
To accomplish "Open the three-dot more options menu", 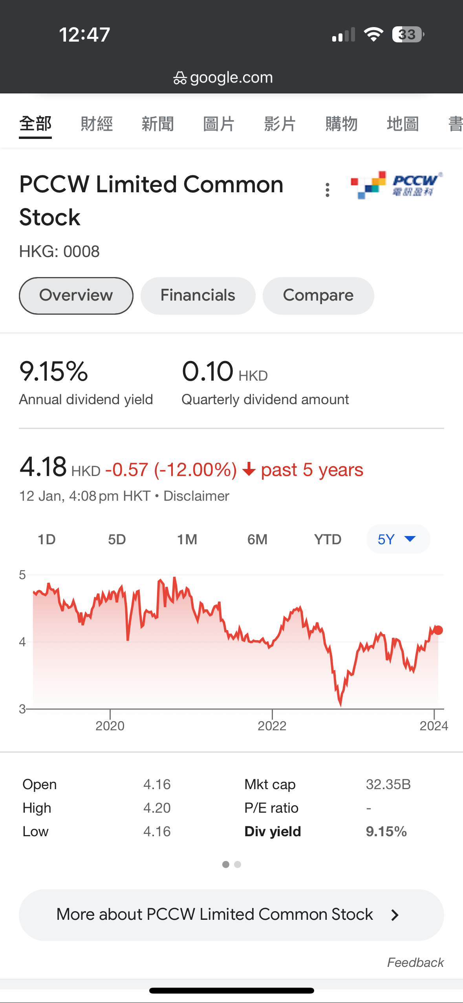I will 327,190.
